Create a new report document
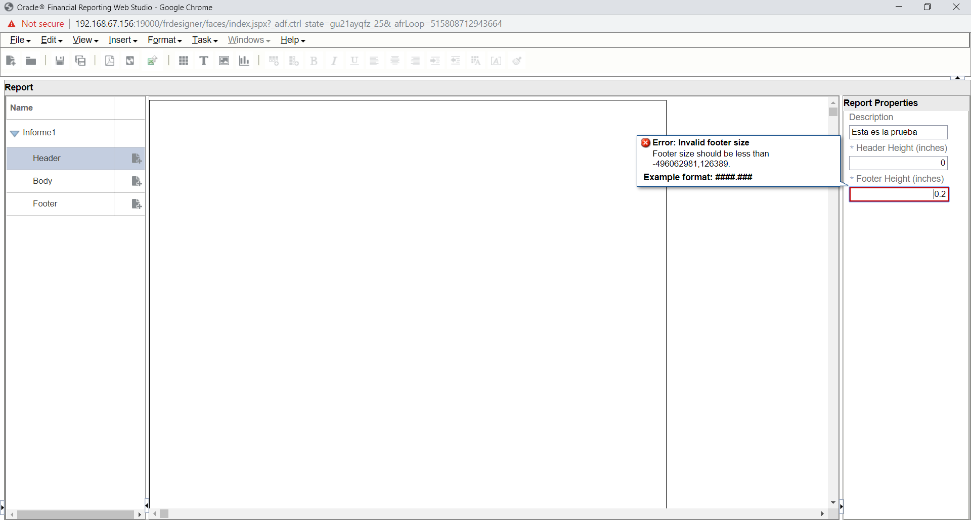This screenshot has height=520, width=971. 10,61
